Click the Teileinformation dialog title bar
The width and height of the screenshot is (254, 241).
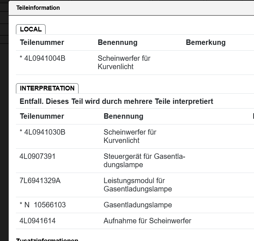pos(131,8)
